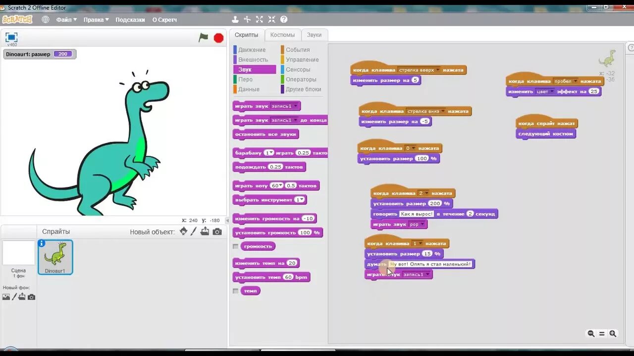Take new backdrop from camera icon
The image size is (634, 356).
[x=32, y=297]
